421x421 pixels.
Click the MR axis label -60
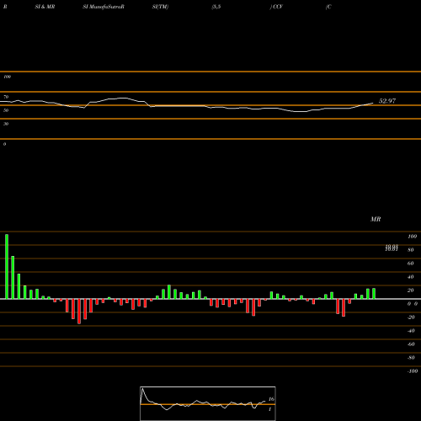click(x=411, y=344)
